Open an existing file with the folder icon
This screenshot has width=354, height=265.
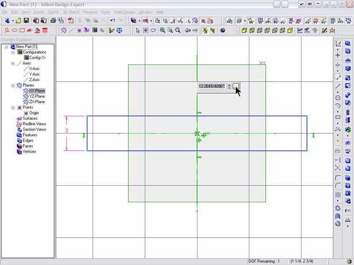pos(18,21)
